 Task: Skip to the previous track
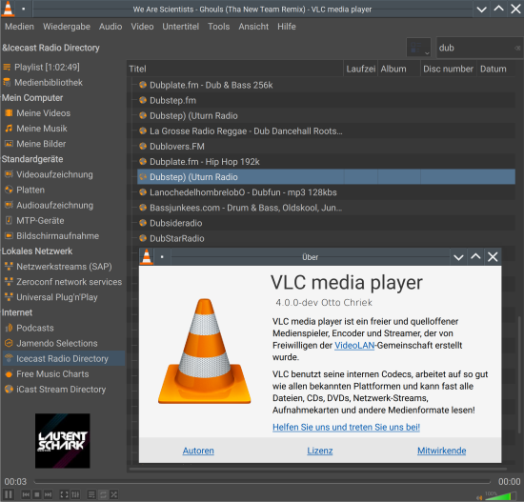(26, 494)
